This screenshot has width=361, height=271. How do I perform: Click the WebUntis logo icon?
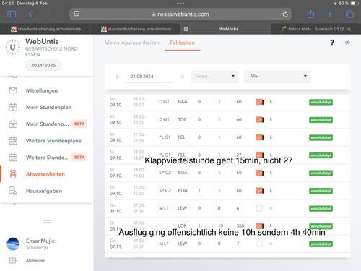click(12, 48)
